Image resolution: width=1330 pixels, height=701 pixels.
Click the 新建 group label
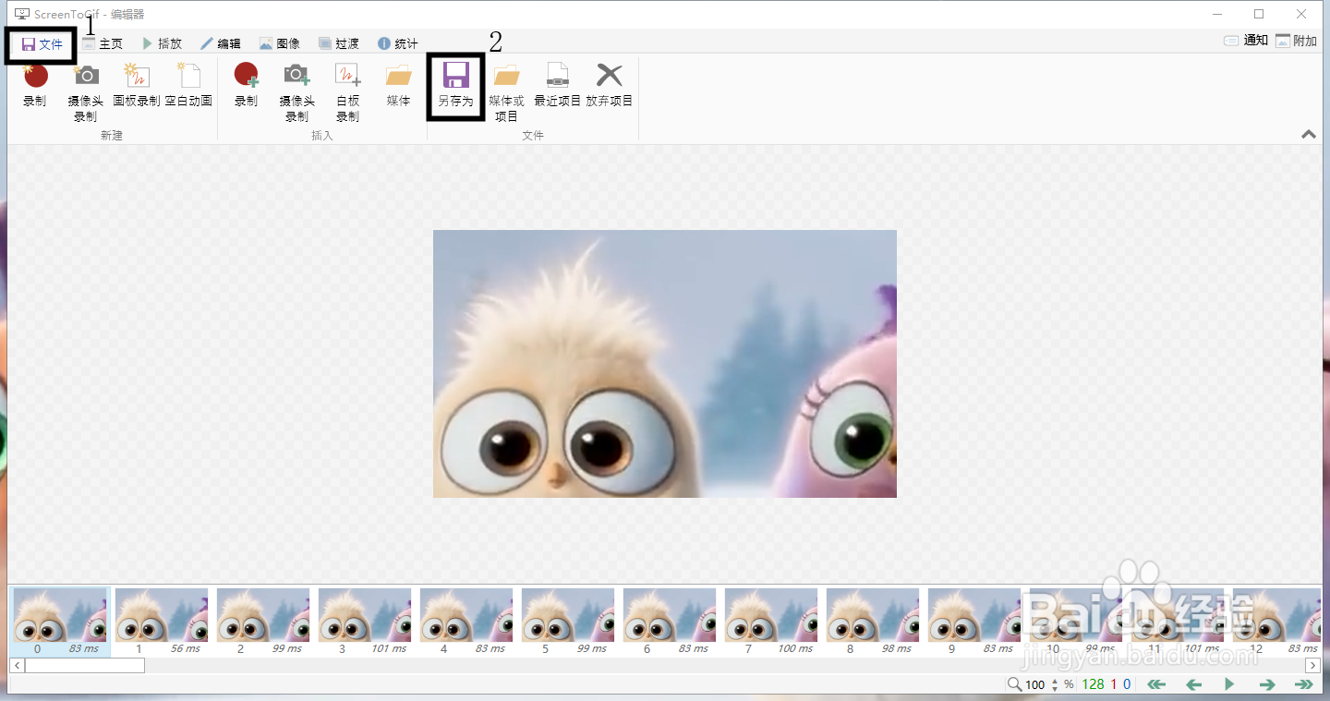112,135
